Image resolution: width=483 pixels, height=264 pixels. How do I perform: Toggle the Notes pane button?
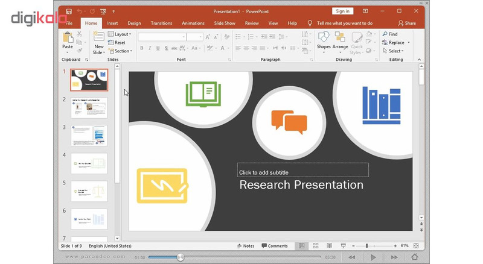tap(246, 246)
